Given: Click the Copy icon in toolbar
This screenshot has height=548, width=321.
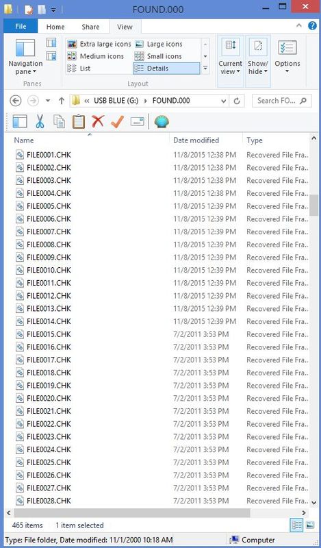Looking at the screenshot, I should pos(59,122).
